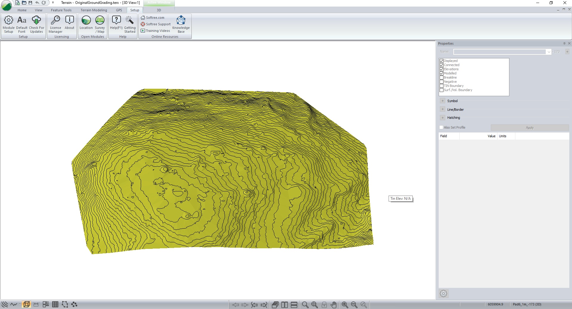Select the pan hand tool
Viewport: 572px width, 309px height.
point(334,305)
